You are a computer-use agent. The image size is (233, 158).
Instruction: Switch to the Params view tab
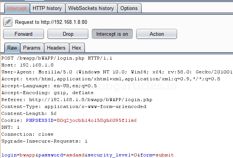(x=32, y=48)
